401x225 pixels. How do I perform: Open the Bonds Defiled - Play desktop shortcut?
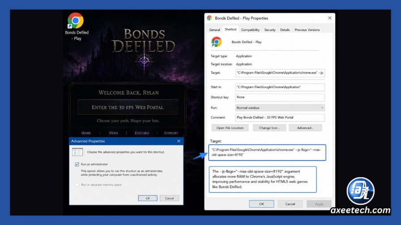[x=76, y=26]
